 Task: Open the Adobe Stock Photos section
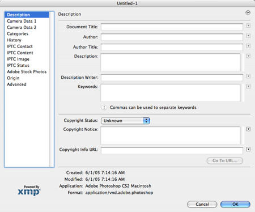[x=27, y=71]
